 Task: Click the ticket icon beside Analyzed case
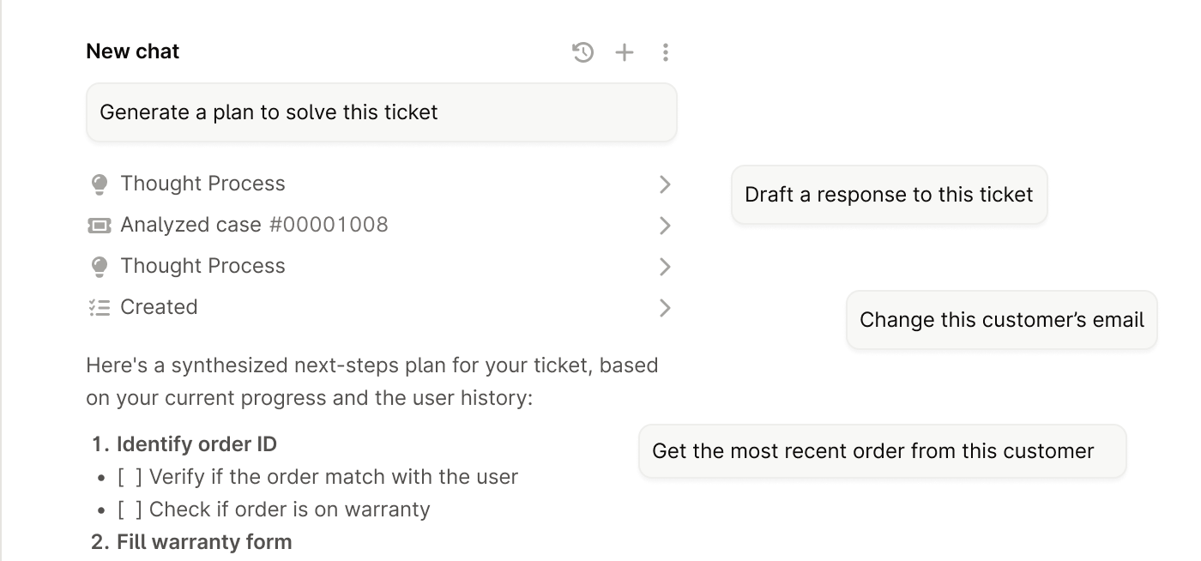click(100, 225)
